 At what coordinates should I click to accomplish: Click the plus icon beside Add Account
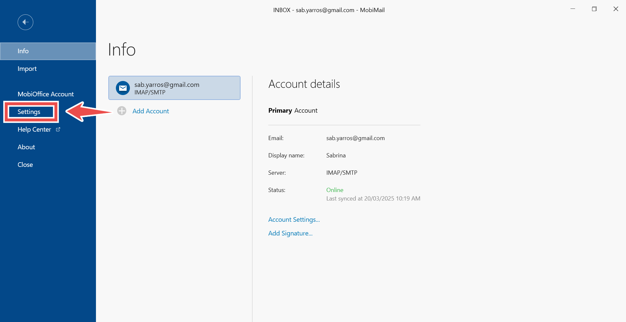click(x=122, y=111)
